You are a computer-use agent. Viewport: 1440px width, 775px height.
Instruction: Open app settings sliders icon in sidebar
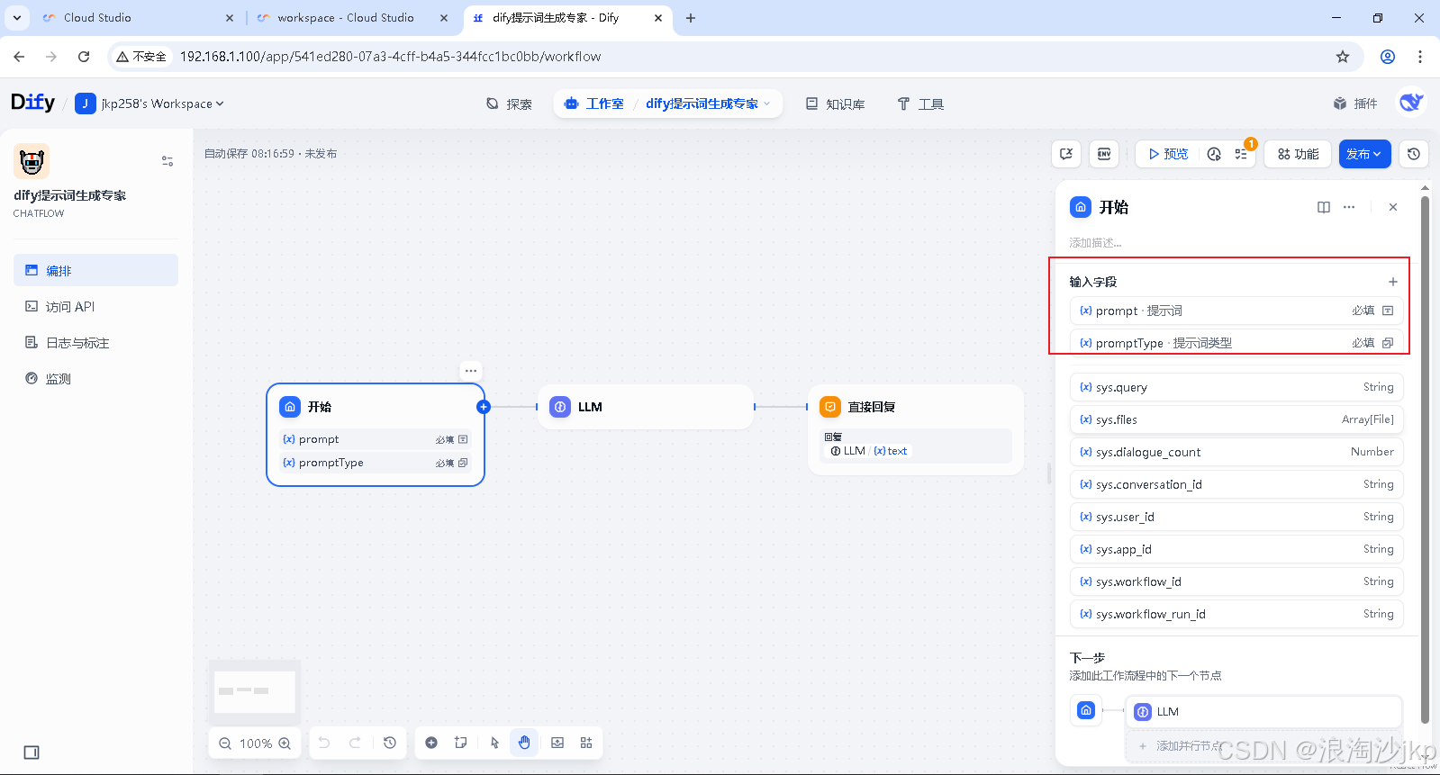(x=168, y=161)
